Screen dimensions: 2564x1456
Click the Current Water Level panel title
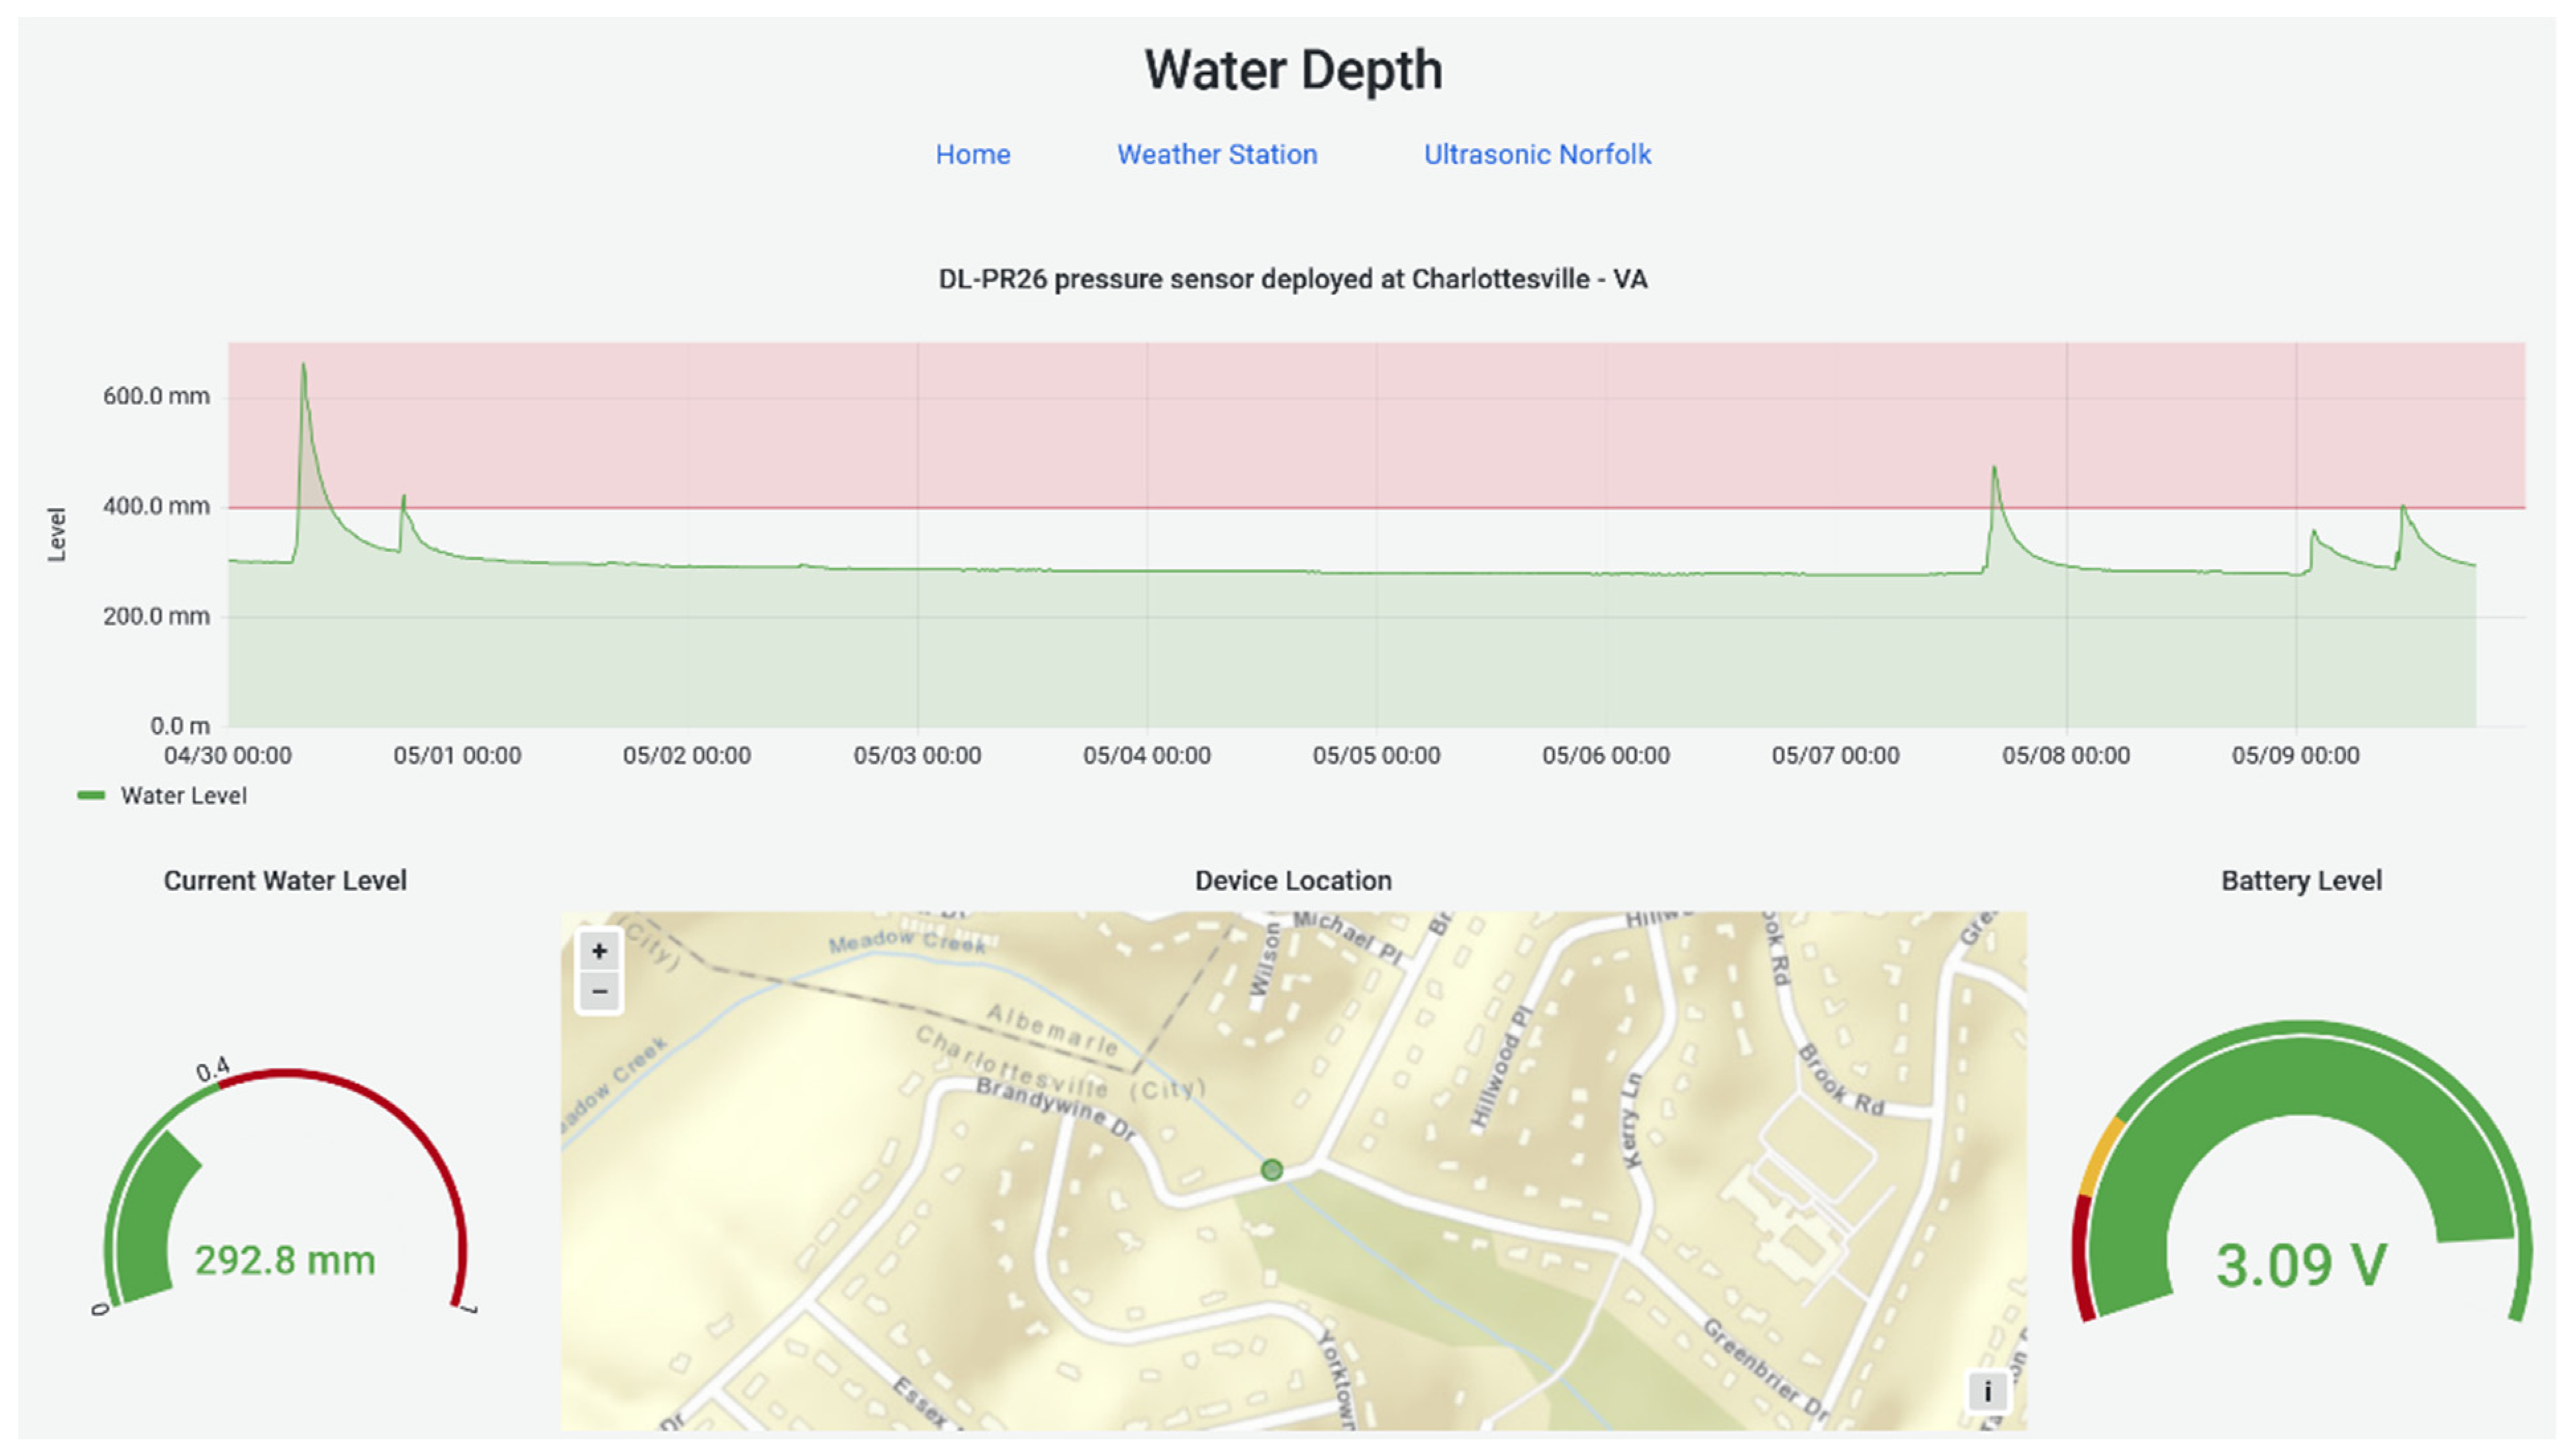pyautogui.click(x=285, y=881)
